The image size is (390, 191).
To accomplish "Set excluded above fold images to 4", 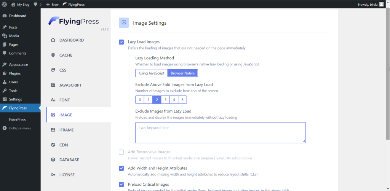I will [x=174, y=100].
